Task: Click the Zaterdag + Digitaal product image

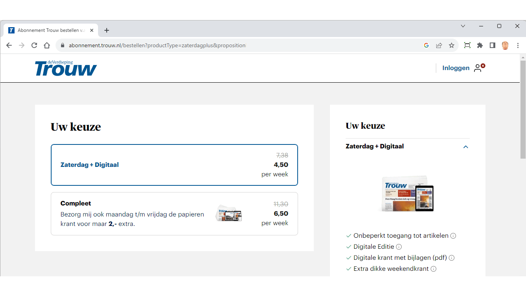Action: [x=407, y=193]
